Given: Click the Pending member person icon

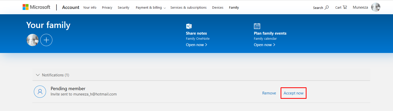Looking at the screenshot, I should [40, 92].
